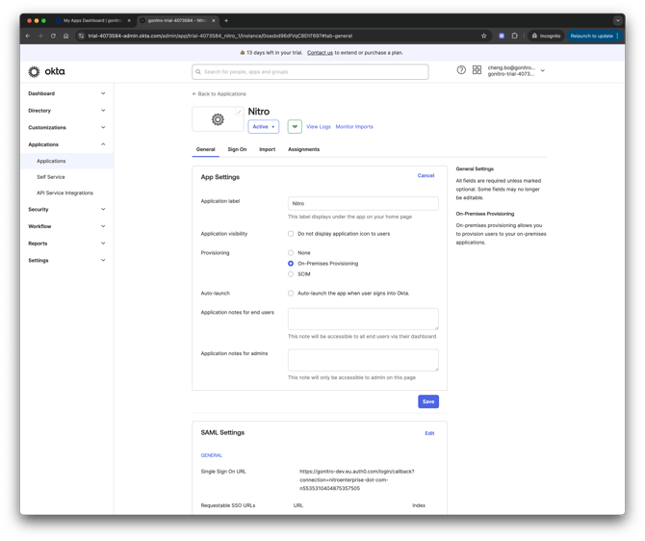Open the browser extensions puzzle icon
Screen dimensions: 645x541
coord(514,36)
